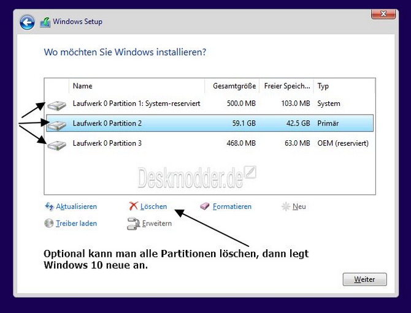Viewport: 411px width, 313px height.
Task: Click drive icon of Laufwerk 0 Partition 2
Action: tap(56, 126)
